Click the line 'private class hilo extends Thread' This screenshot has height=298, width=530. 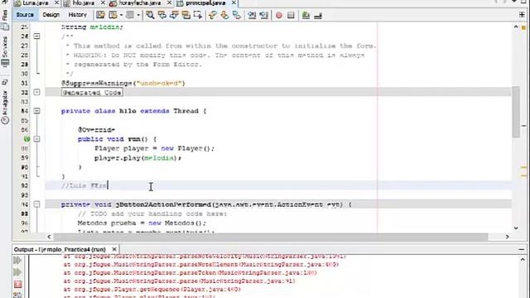coord(134,111)
